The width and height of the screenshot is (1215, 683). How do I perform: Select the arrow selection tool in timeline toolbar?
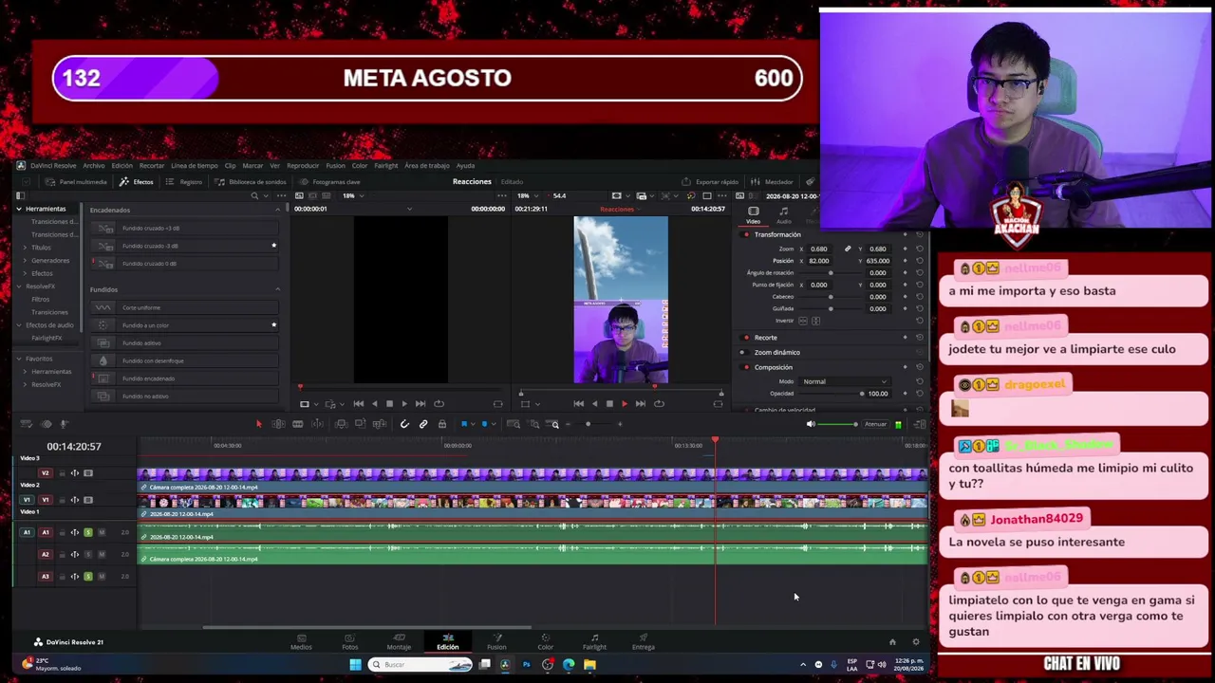[258, 424]
